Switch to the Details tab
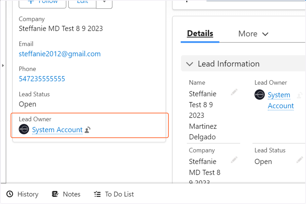Image resolution: width=306 pixels, height=204 pixels. (200, 33)
